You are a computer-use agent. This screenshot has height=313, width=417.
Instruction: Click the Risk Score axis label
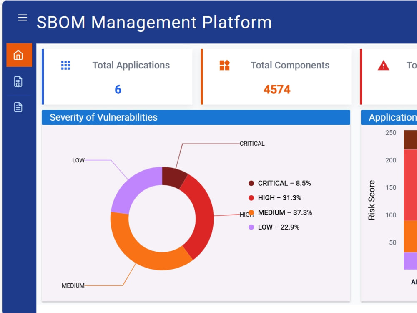point(372,200)
